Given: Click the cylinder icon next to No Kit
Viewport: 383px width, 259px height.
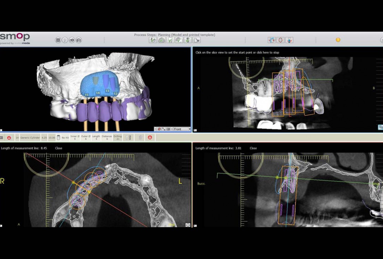Looking at the screenshot, I should (58, 137).
